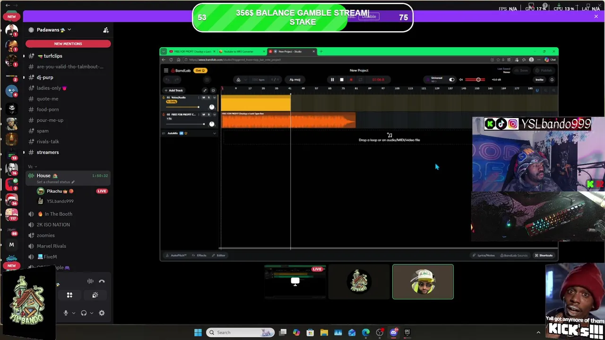Toggle the BandLab metronome icon
The width and height of the screenshot is (605, 340).
(238, 80)
